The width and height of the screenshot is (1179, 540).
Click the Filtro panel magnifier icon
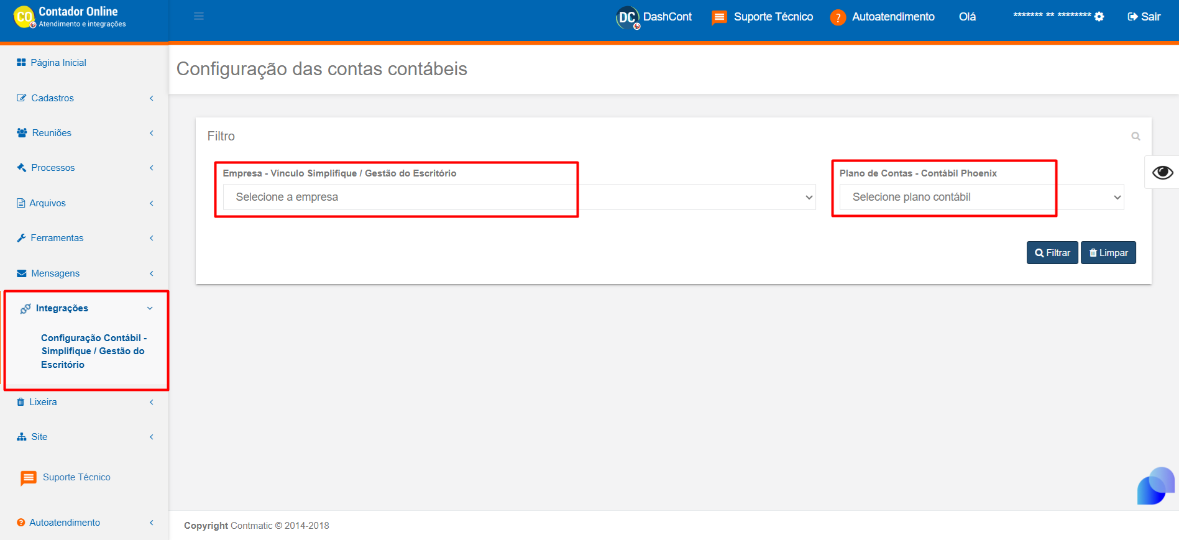point(1135,136)
